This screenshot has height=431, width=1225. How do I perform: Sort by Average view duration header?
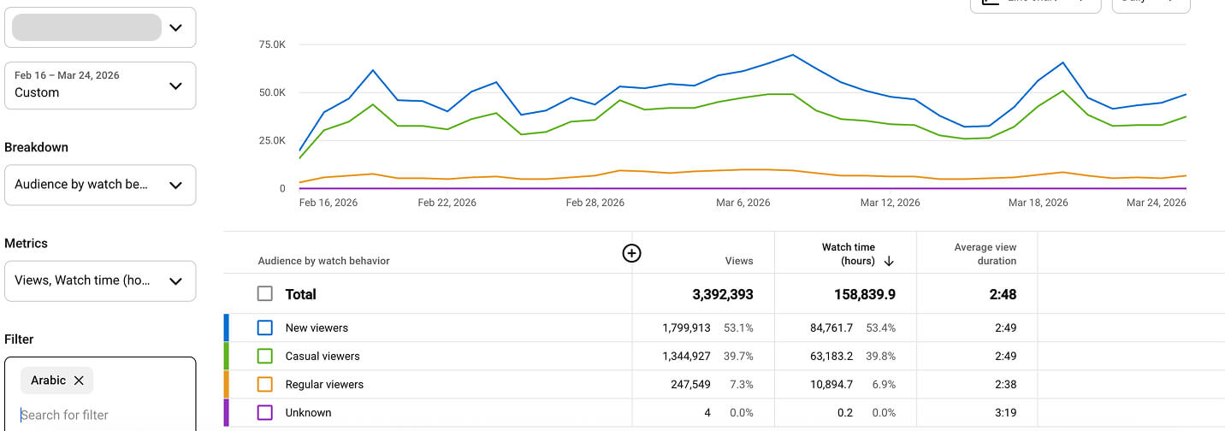click(x=985, y=254)
